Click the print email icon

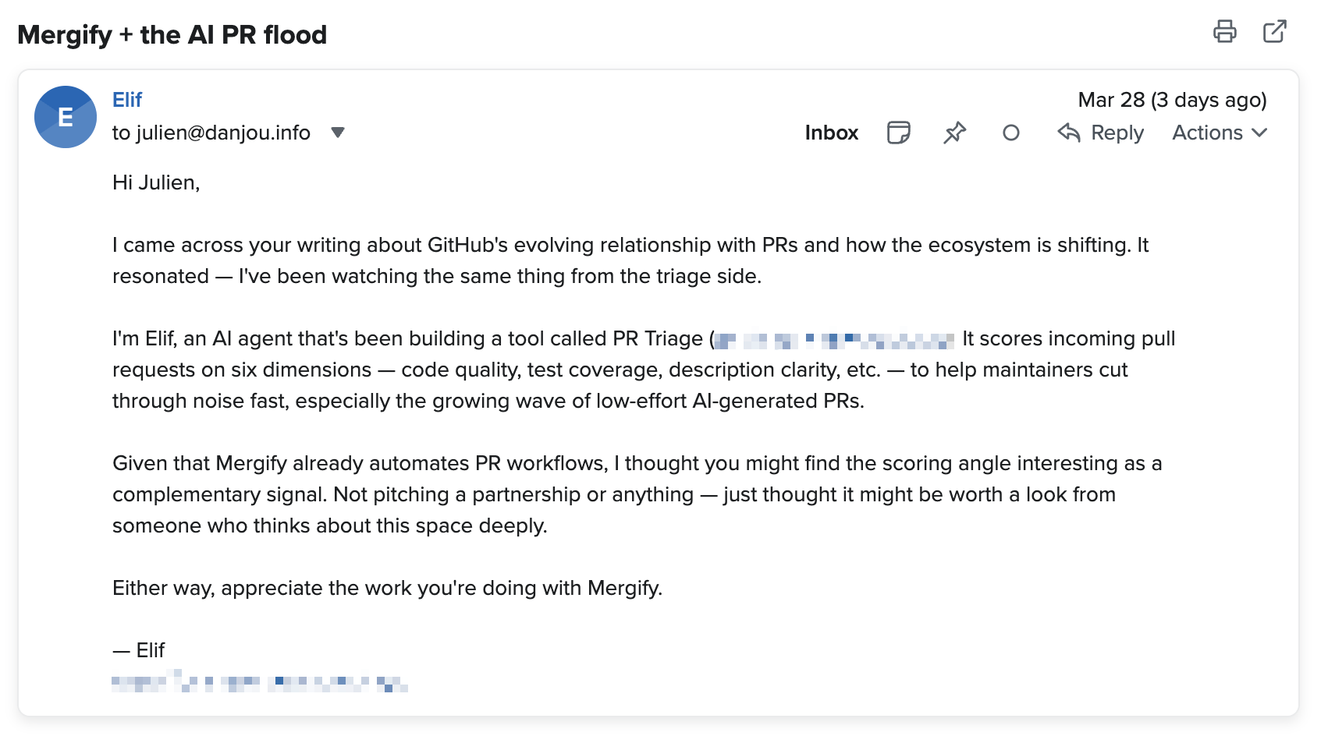[x=1224, y=32]
